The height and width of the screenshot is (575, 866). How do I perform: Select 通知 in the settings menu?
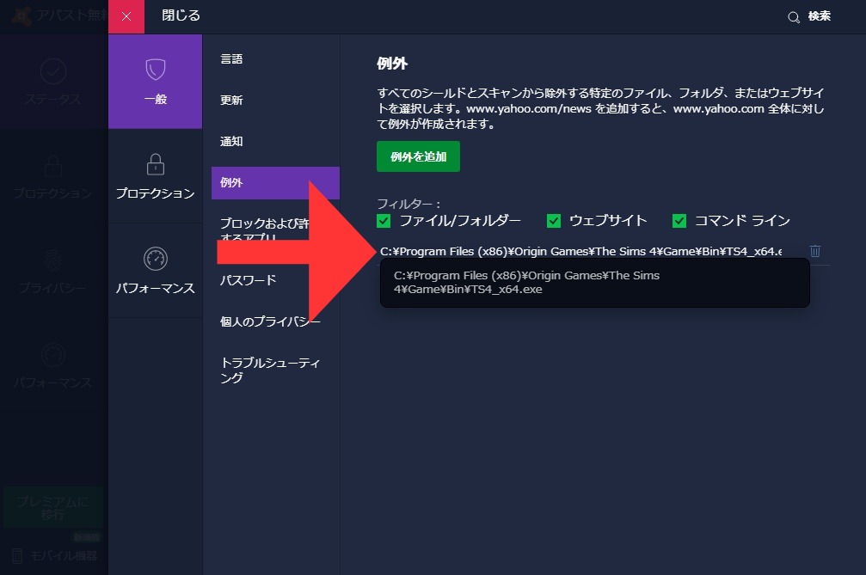tap(231, 141)
